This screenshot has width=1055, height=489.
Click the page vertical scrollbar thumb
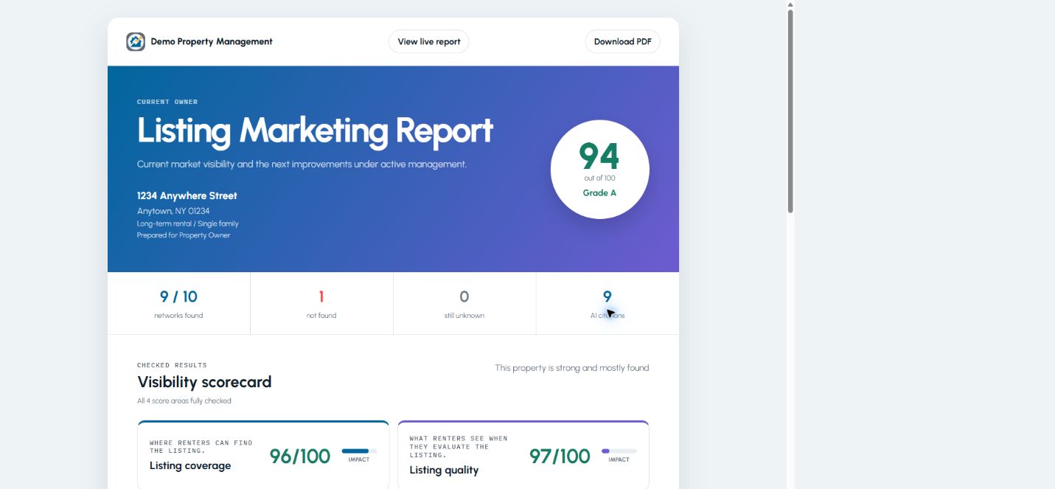click(x=790, y=111)
